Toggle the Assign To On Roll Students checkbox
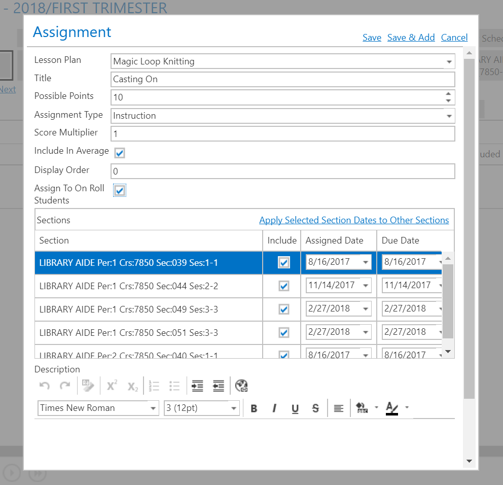503x485 pixels. coord(120,190)
